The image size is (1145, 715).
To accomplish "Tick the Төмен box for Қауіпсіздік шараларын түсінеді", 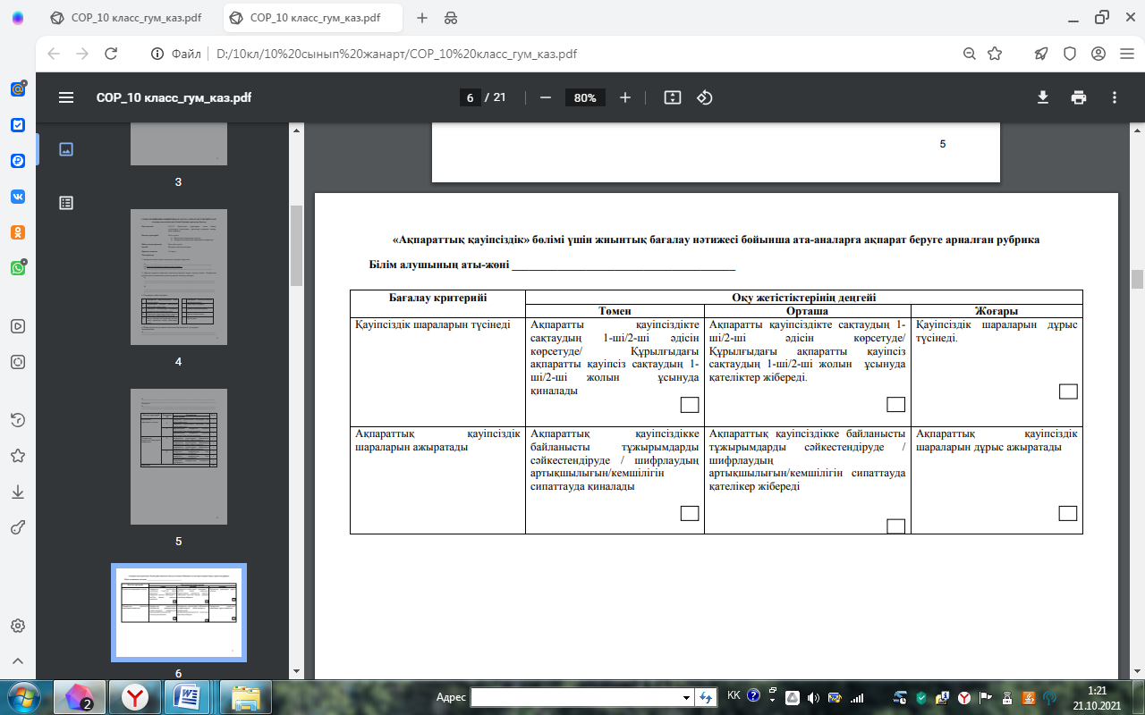I will [690, 405].
